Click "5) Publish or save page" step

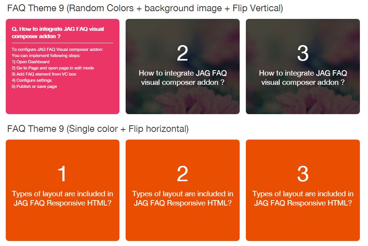34,86
